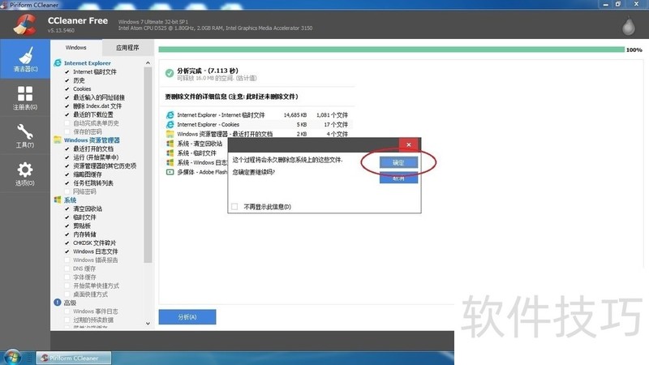Uncheck delete Index.dat files option
This screenshot has height=365, width=649.
pos(67,106)
